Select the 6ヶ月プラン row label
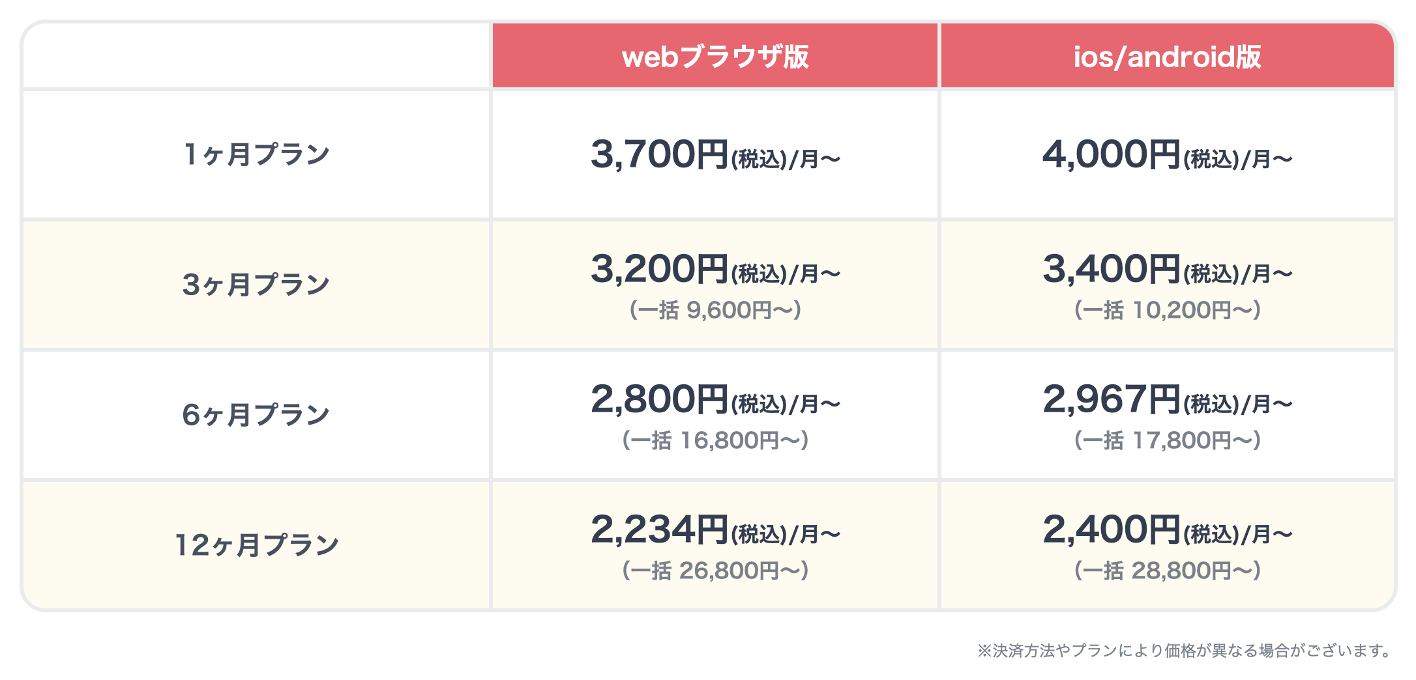The height and width of the screenshot is (680, 1416). (256, 415)
